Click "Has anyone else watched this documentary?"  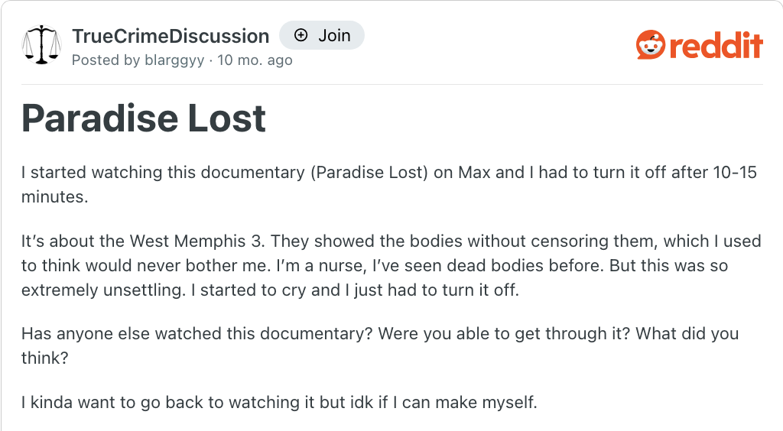pyautogui.click(x=197, y=334)
